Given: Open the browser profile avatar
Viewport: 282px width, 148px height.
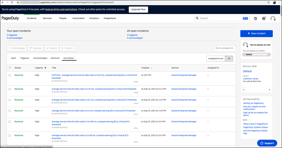Looking at the screenshot, I should 274,2.
